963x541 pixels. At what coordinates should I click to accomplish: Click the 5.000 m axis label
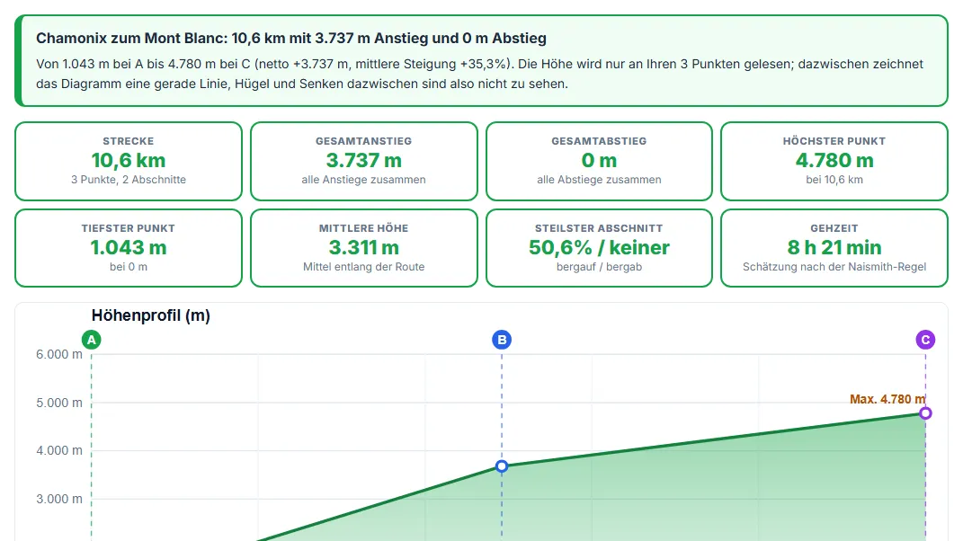point(59,403)
